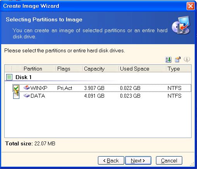
Task: Uncheck the WINXP partition checkbox
Action: [x=16, y=88]
